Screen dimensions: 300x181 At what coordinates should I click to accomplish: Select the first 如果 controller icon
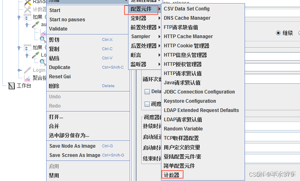pos(27,17)
